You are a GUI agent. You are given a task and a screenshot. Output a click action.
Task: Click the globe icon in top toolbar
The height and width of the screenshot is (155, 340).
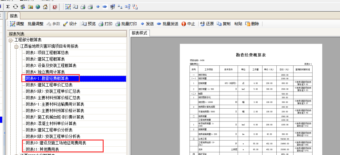point(38,6)
